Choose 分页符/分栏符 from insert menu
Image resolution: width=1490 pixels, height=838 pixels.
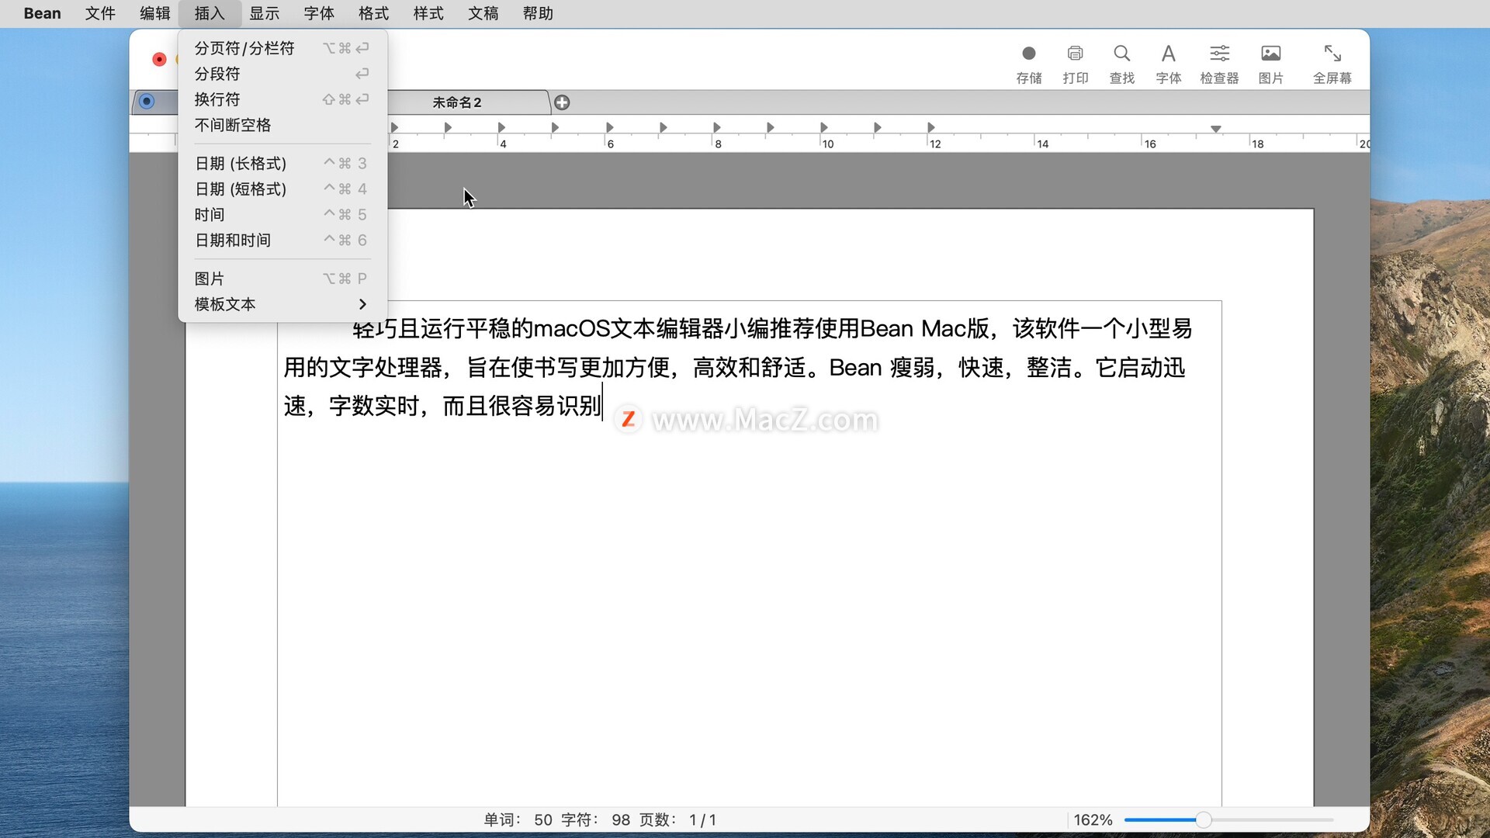(x=244, y=48)
